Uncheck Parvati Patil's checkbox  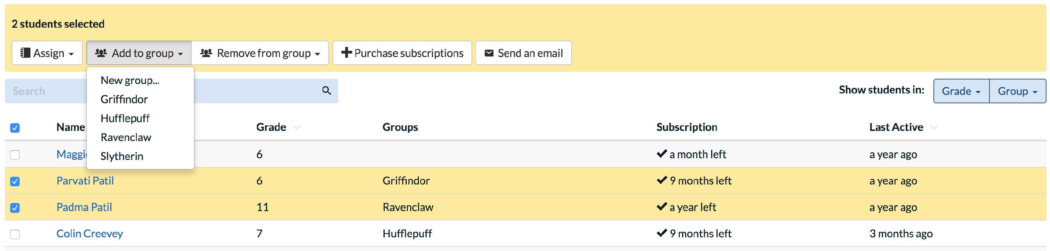coord(15,181)
